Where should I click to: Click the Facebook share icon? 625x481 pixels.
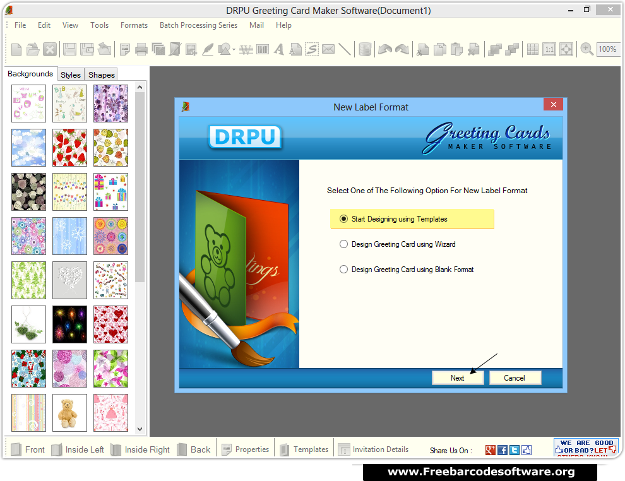[503, 450]
